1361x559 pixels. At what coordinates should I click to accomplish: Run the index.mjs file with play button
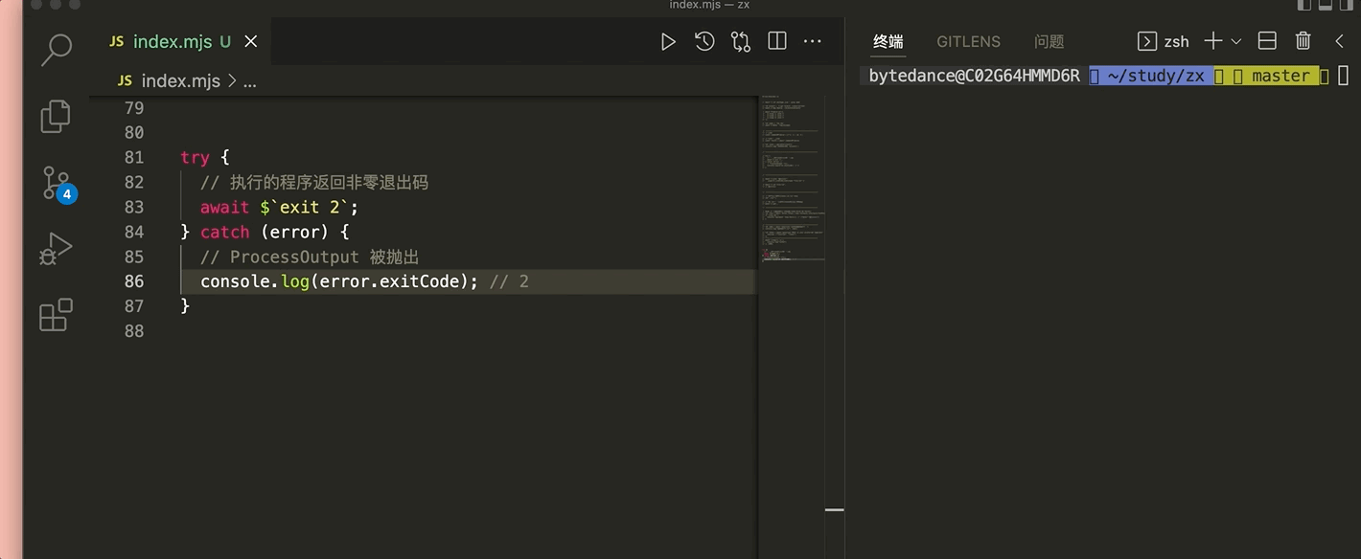point(668,42)
